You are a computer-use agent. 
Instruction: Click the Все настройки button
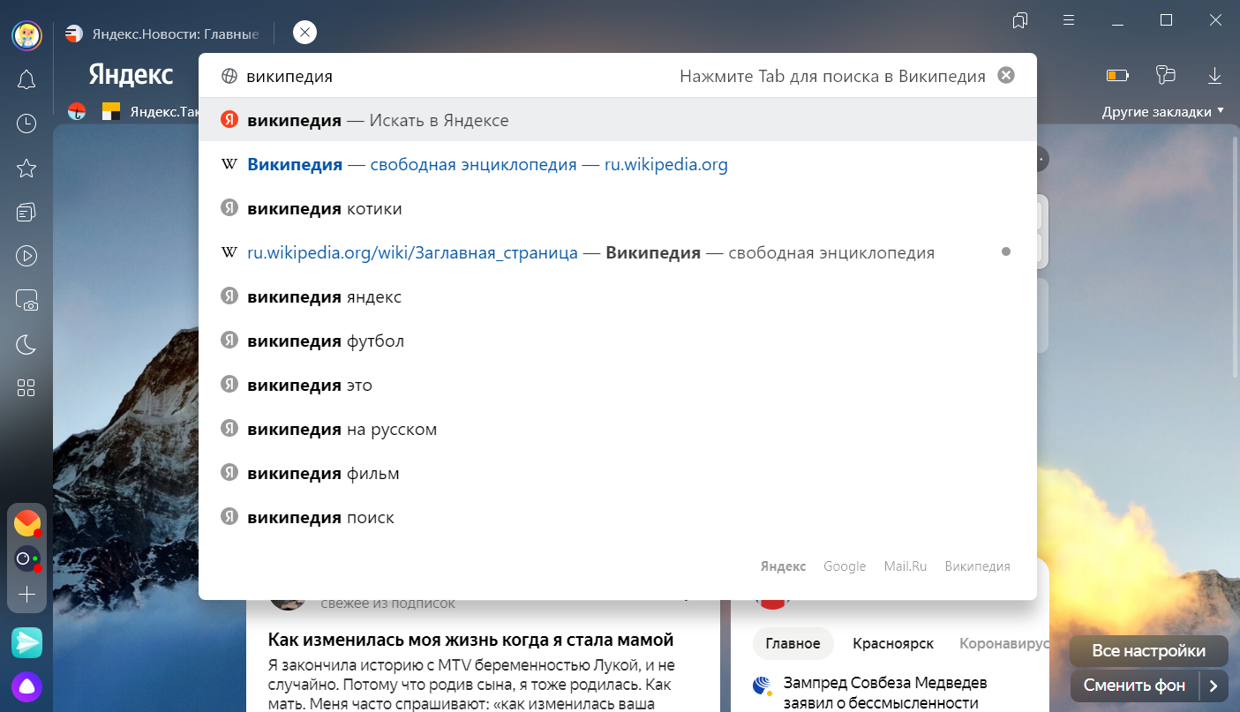click(1148, 651)
